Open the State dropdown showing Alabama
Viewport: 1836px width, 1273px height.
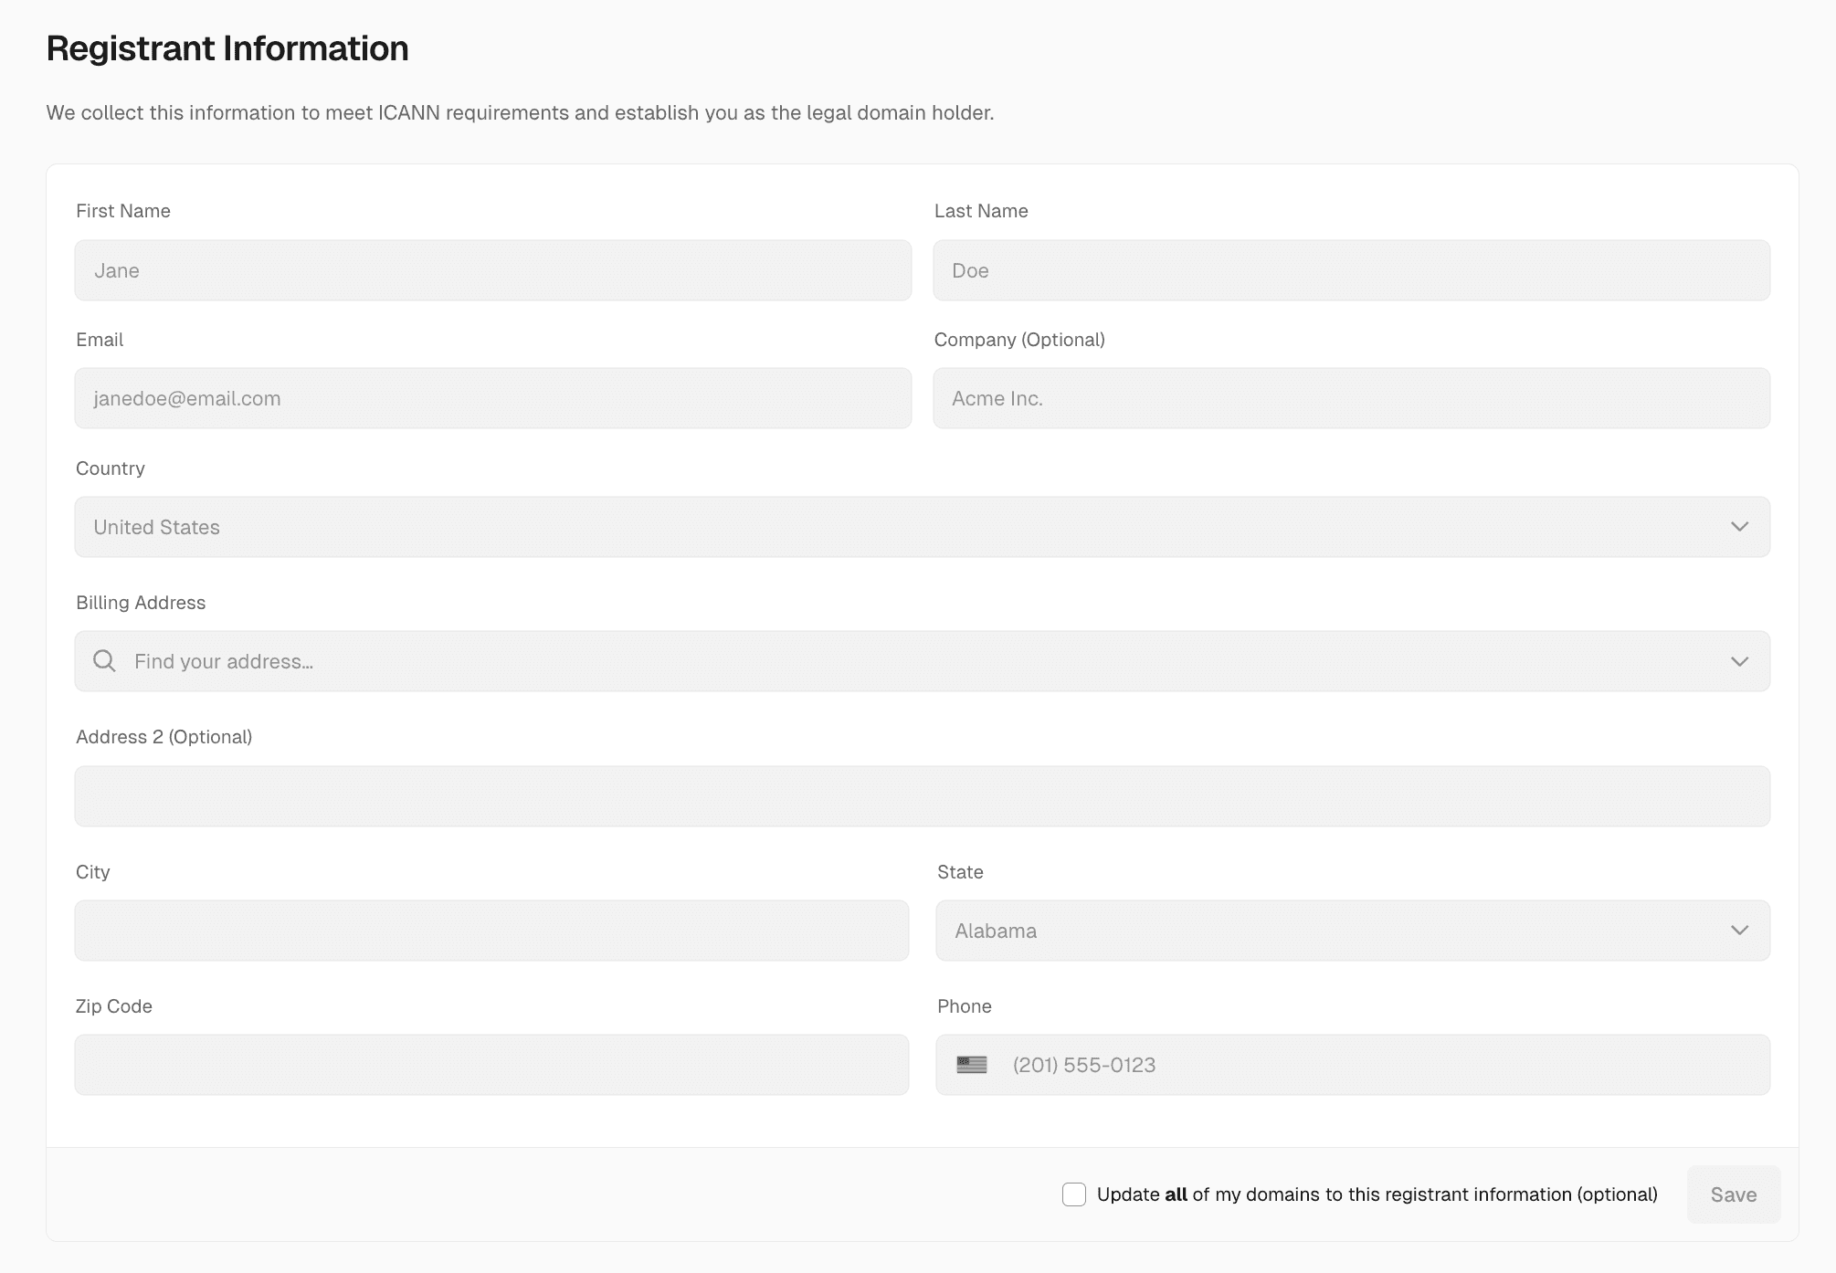1352,930
